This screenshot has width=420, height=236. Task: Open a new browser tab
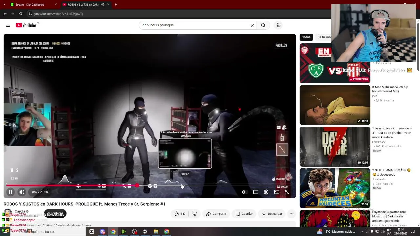[x=116, y=5]
